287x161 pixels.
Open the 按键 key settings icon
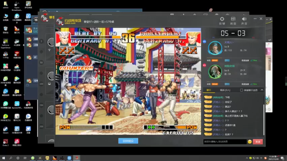(x=222, y=21)
